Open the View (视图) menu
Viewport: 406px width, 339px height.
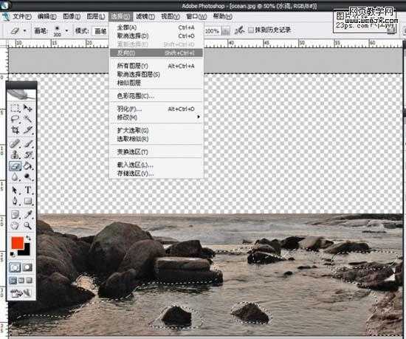tap(171, 17)
